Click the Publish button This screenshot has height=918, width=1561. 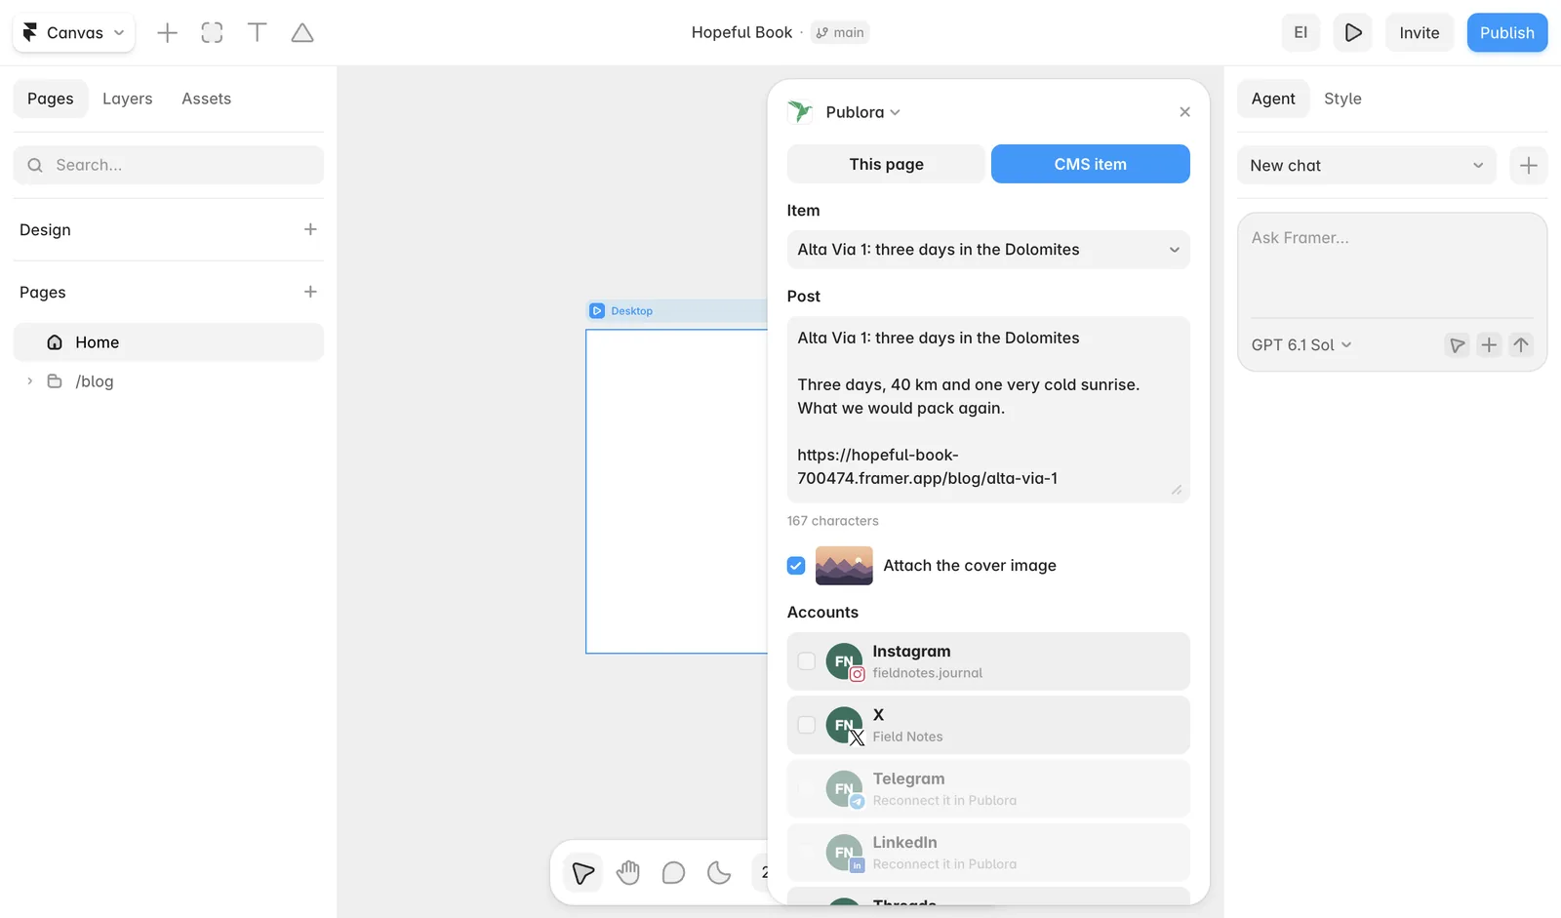[1507, 32]
